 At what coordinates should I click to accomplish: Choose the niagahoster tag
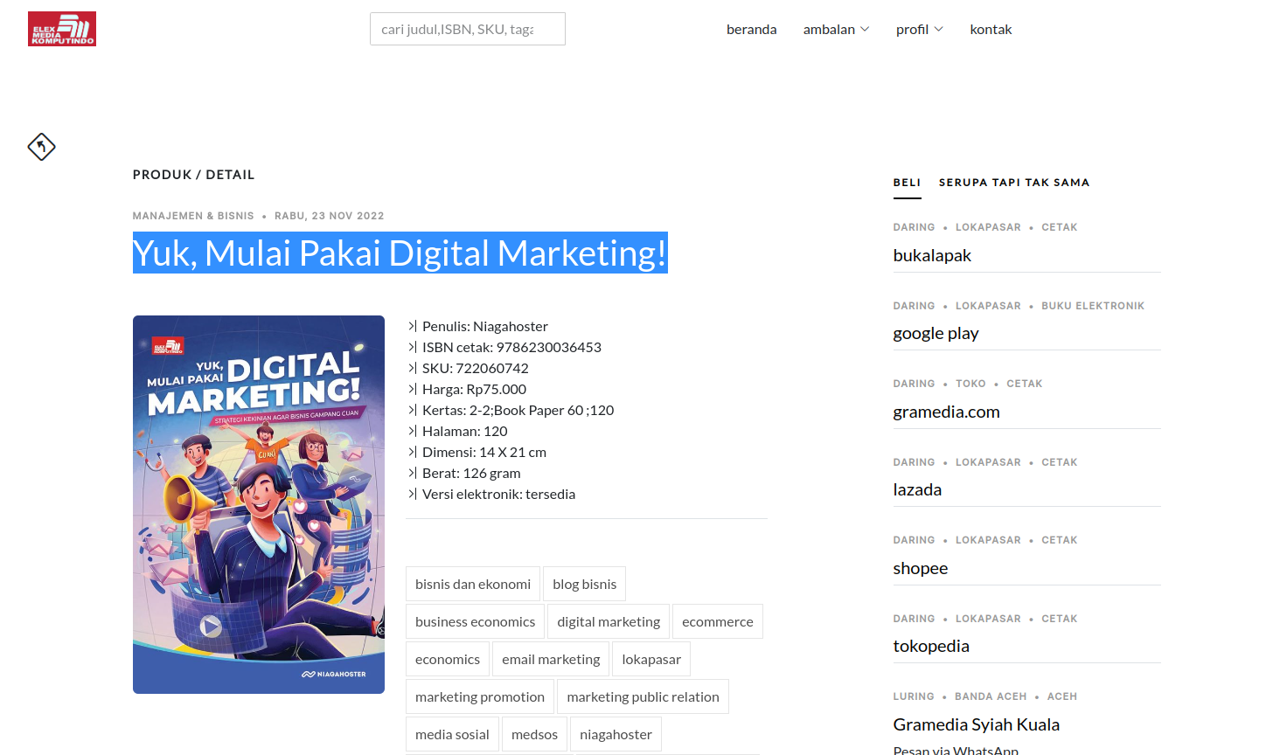click(x=616, y=734)
